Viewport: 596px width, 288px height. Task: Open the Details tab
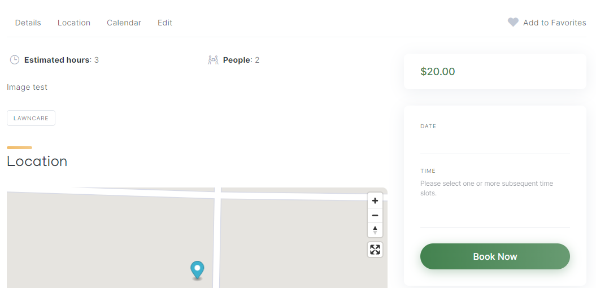click(x=28, y=23)
